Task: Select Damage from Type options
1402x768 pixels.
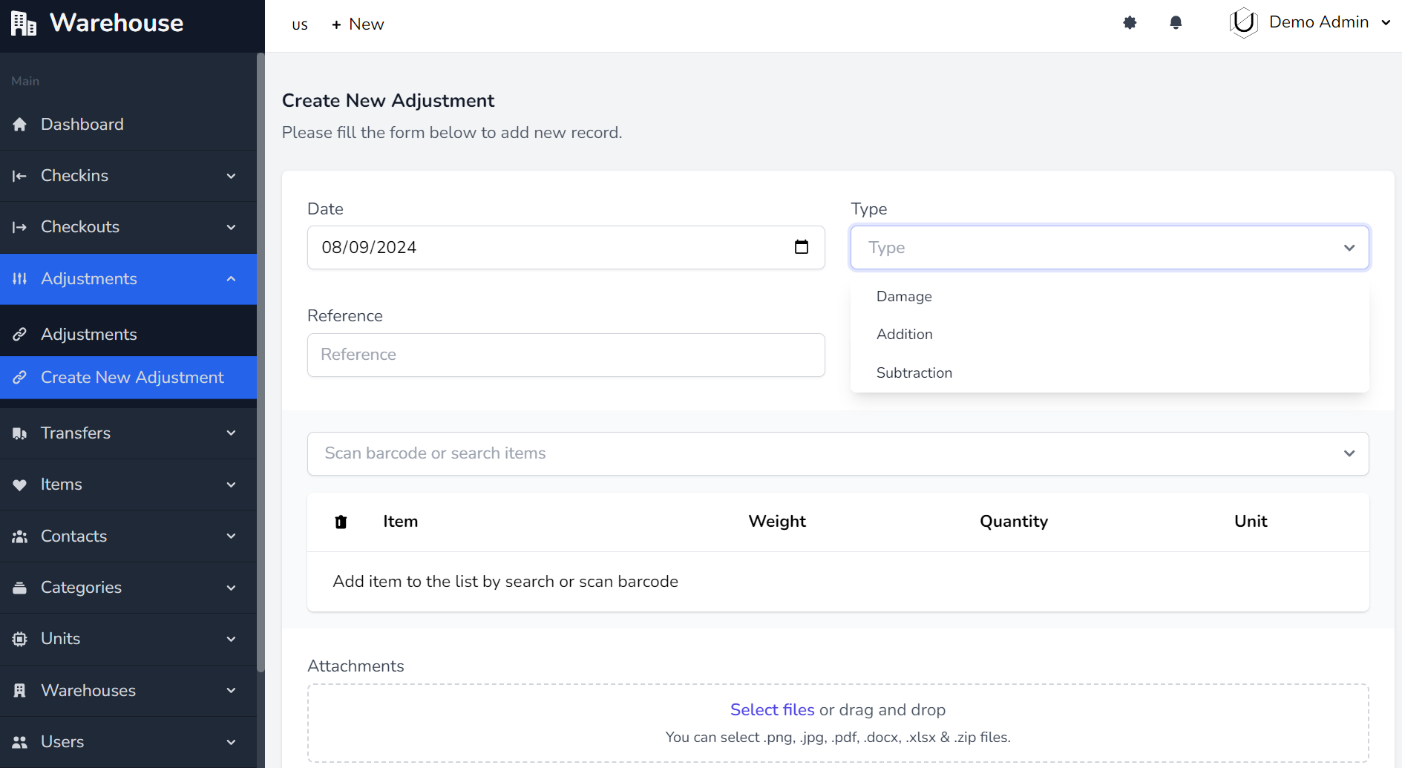Action: [x=904, y=296]
